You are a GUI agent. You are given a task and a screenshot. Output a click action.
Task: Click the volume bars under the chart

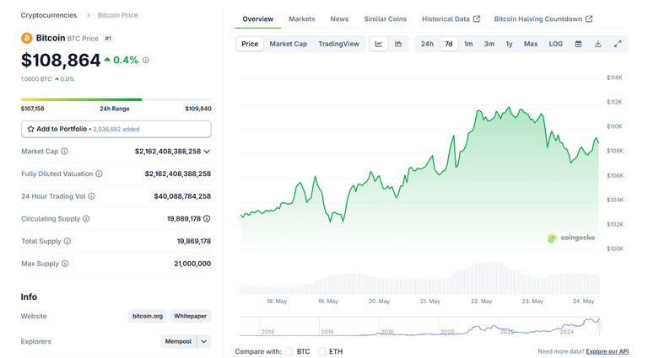419,278
